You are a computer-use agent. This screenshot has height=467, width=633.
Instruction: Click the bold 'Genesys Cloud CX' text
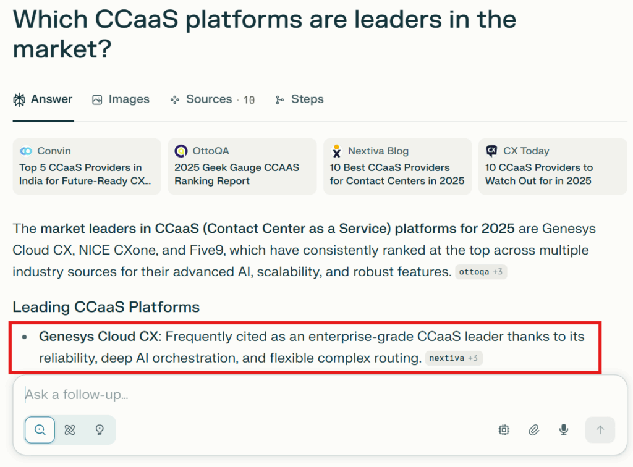[x=98, y=336]
